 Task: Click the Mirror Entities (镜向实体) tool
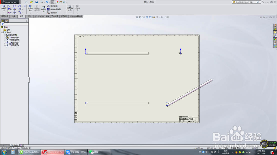pos(52,6)
